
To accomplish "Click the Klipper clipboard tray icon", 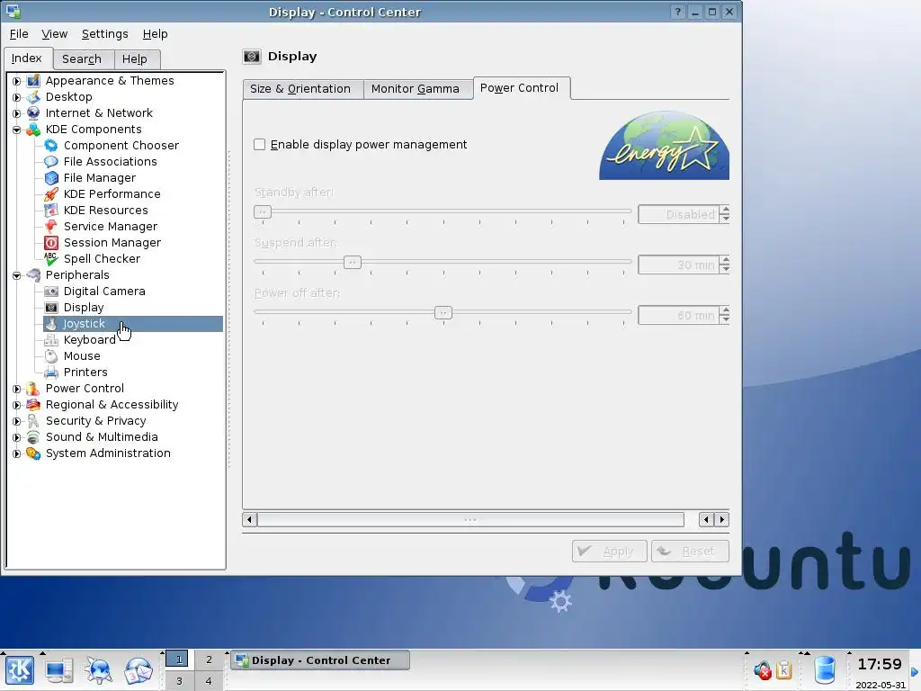I will [784, 670].
